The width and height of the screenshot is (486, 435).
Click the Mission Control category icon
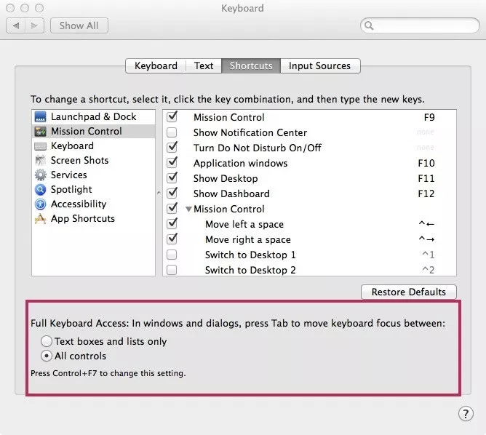pos(40,132)
